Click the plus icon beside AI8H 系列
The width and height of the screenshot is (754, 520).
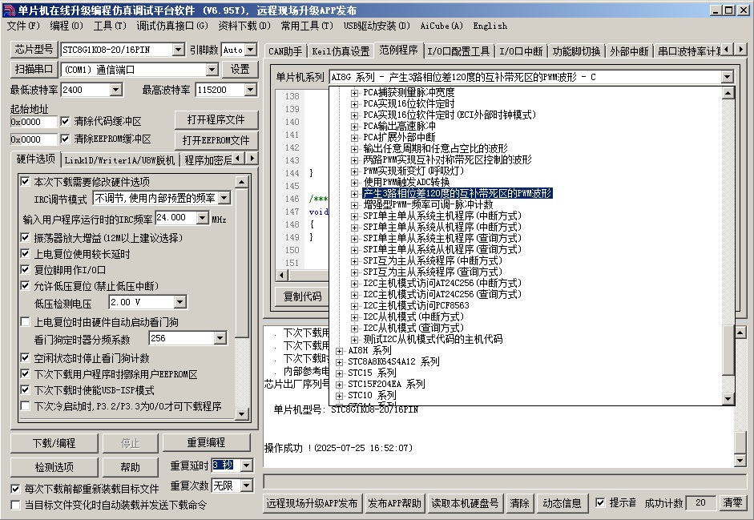click(340, 351)
